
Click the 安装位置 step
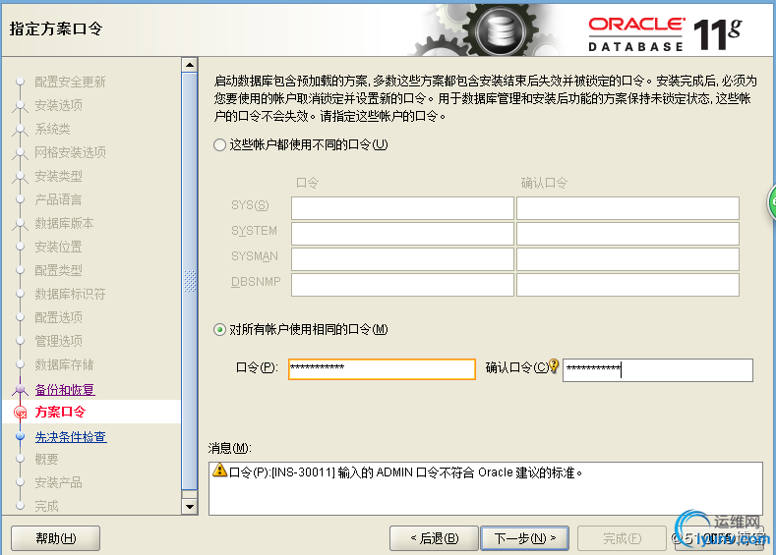(x=58, y=247)
